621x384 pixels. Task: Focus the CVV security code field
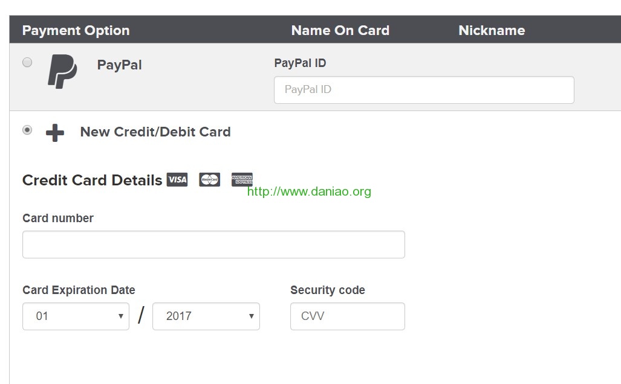[347, 316]
